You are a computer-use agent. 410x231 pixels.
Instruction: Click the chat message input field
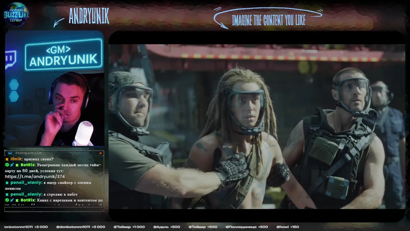coord(54,209)
